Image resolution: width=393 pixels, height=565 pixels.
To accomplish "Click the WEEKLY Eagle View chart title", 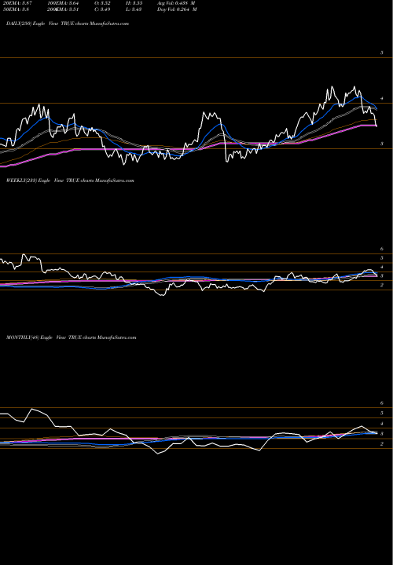I will (70, 180).
